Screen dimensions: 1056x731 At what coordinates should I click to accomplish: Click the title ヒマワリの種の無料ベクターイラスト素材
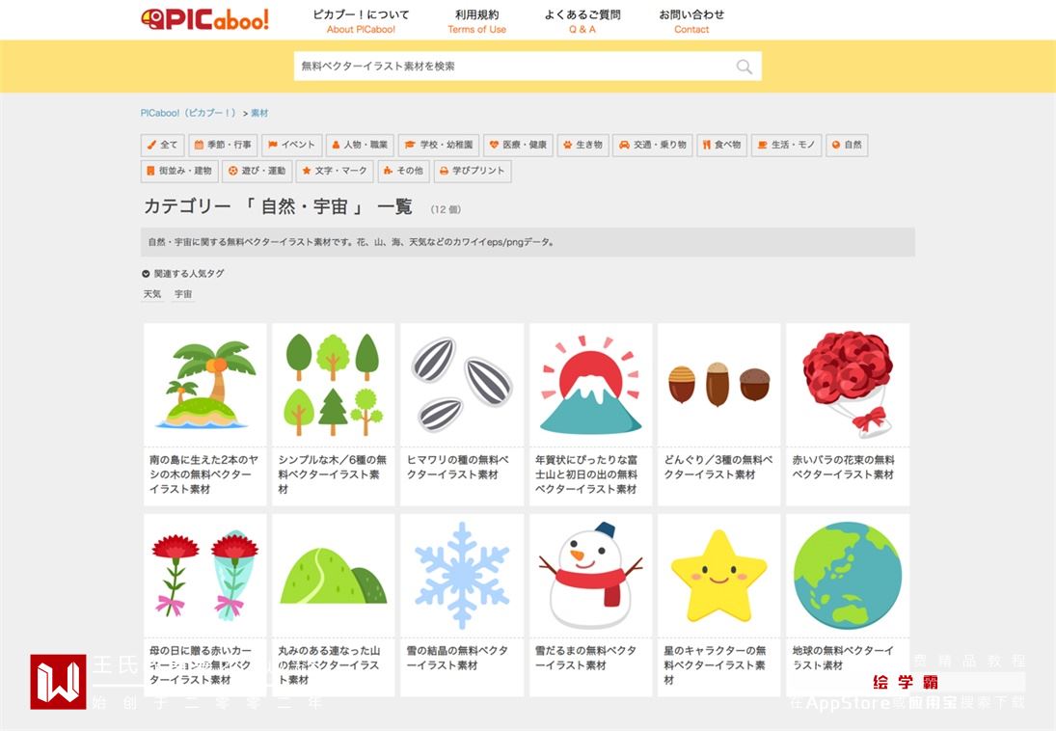pos(458,467)
